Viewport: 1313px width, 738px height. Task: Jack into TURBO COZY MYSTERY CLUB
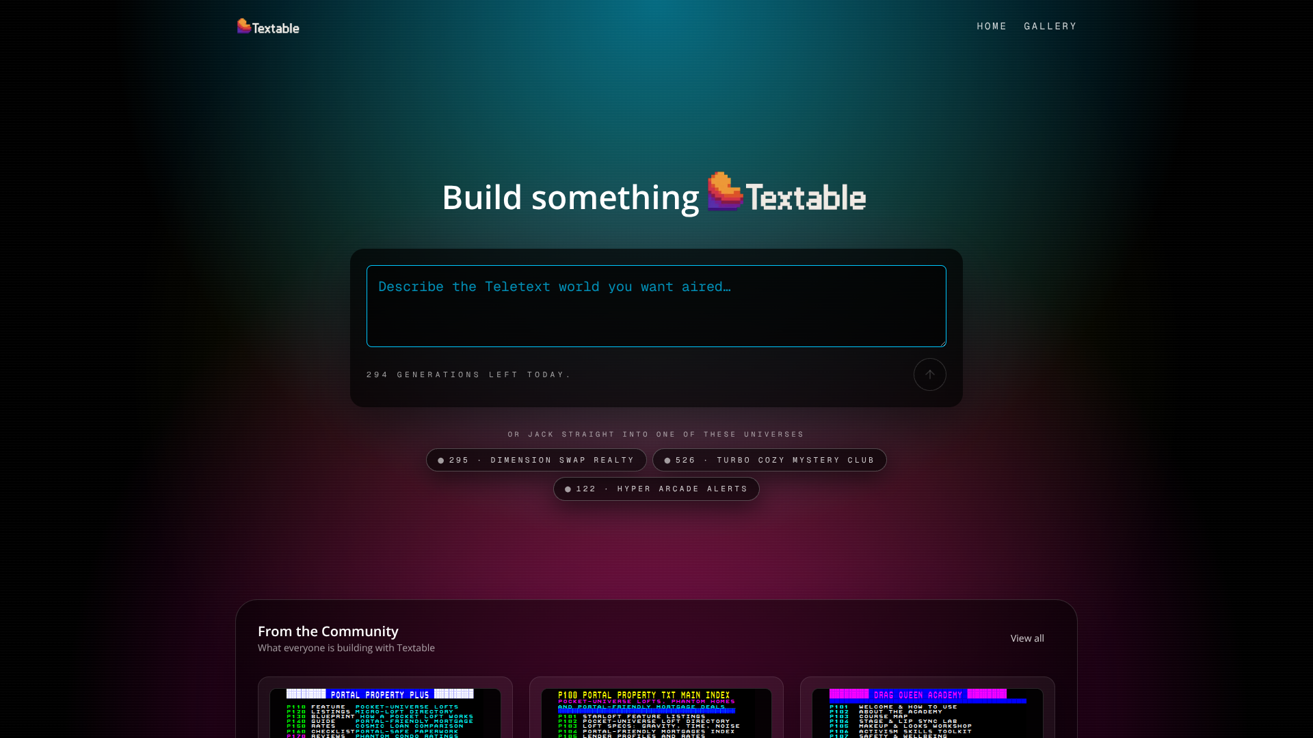coord(770,460)
